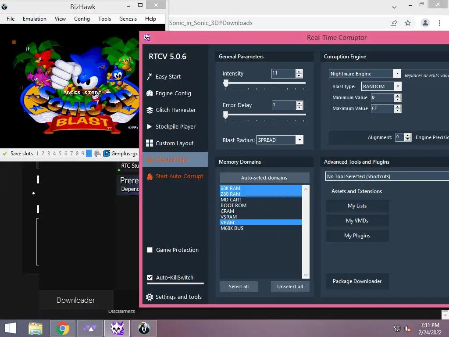Open BizHawk taskbar icon
The width and height of the screenshot is (449, 337).
pyautogui.click(x=144, y=328)
